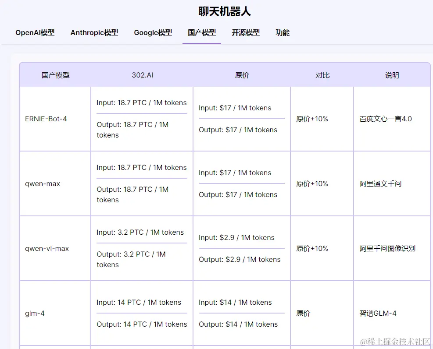Screen dimensions: 433x349
Task: Open the Anthropic模型 tab
Action: pos(94,32)
